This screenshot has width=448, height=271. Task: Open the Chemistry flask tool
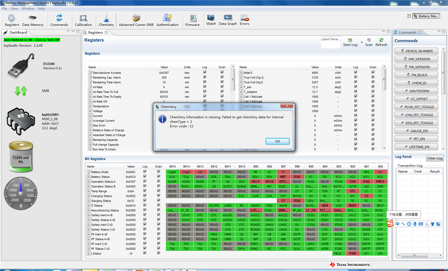106,20
